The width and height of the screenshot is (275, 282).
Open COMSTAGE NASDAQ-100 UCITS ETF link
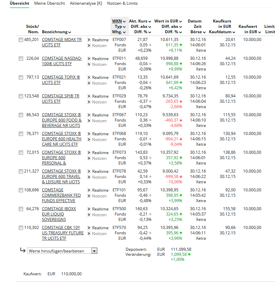62,61
